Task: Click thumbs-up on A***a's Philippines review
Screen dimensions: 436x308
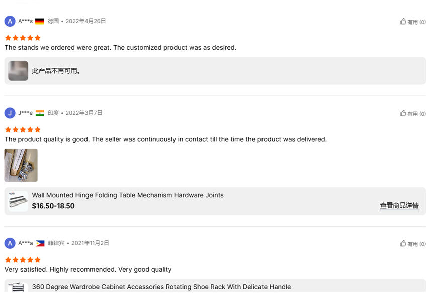Action: pos(413,244)
